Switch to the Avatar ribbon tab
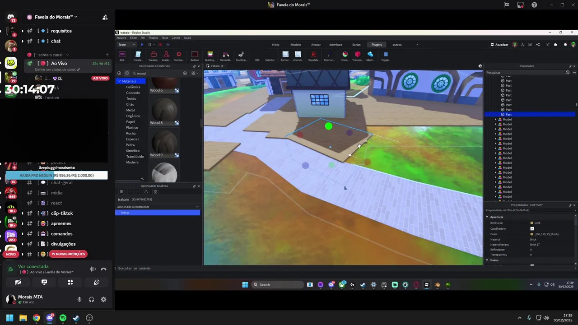 pyautogui.click(x=316, y=45)
